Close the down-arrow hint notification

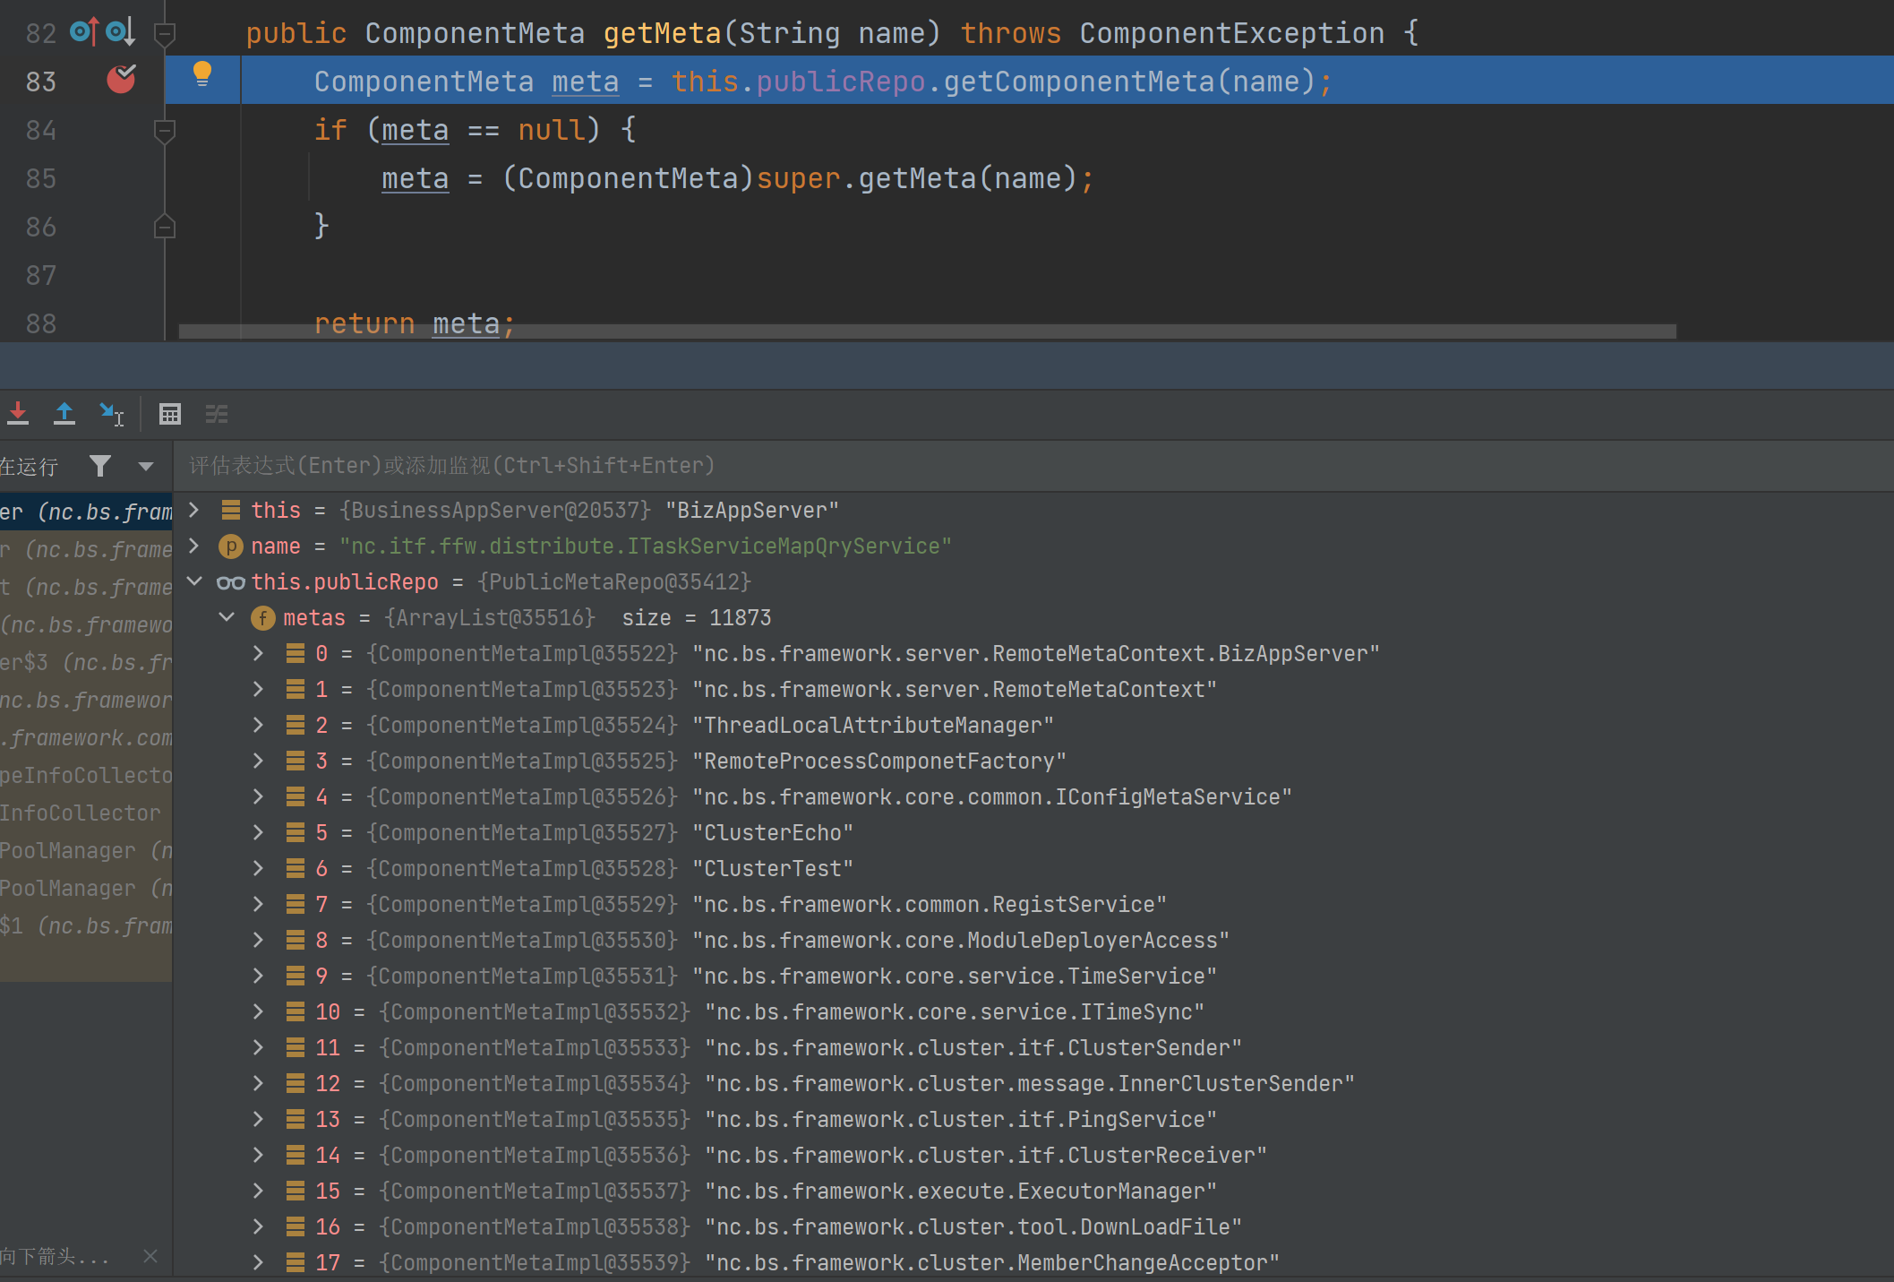[x=150, y=1256]
